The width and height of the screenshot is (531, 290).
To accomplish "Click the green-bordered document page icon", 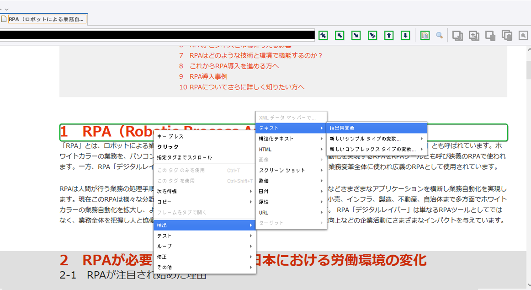I will tap(425, 35).
